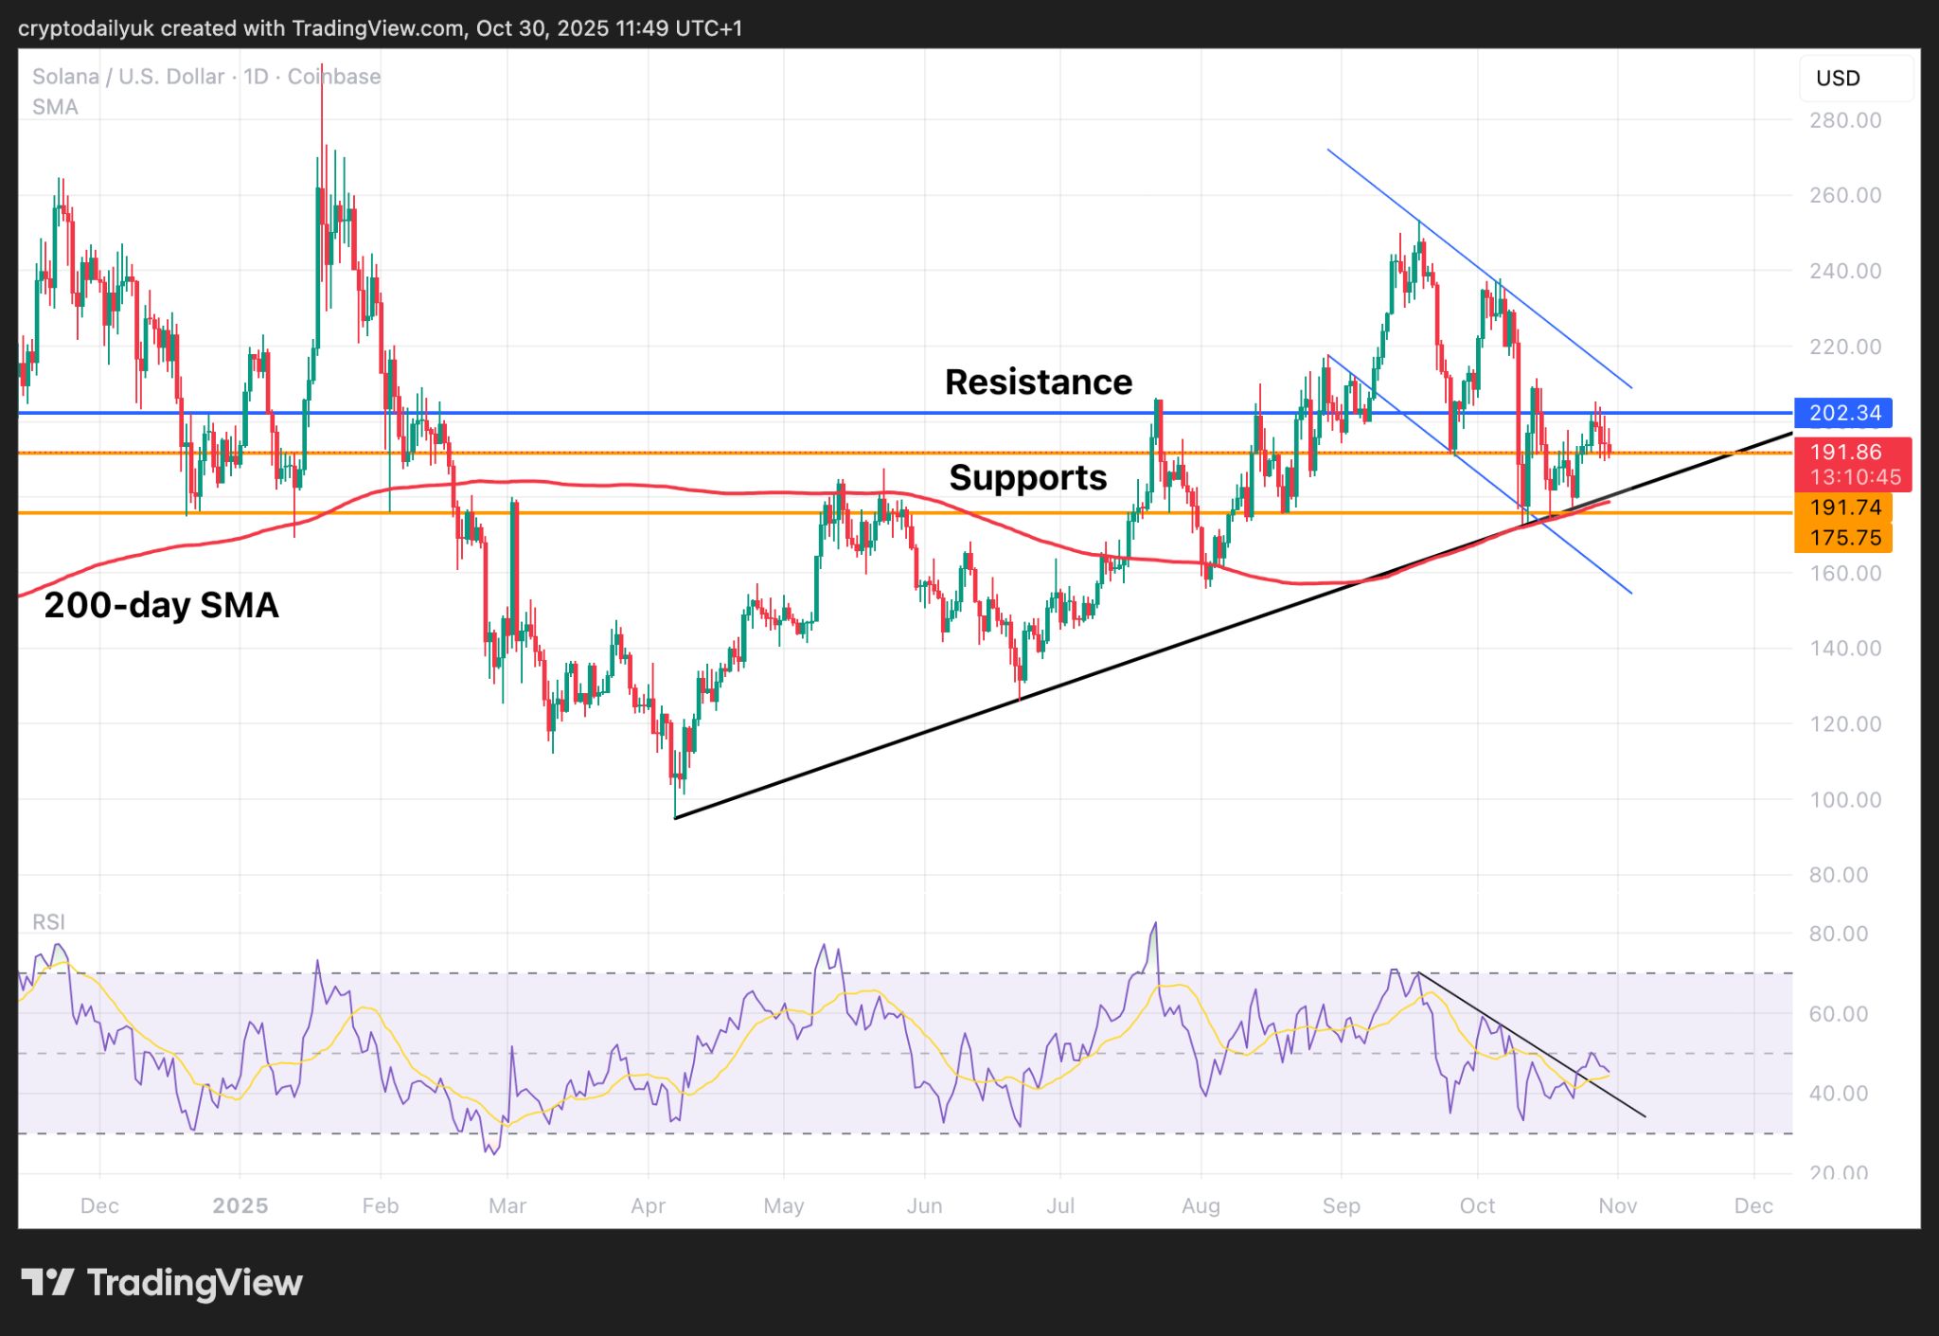
Task: Select the 200-day SMA text annotation
Action: pyautogui.click(x=161, y=605)
